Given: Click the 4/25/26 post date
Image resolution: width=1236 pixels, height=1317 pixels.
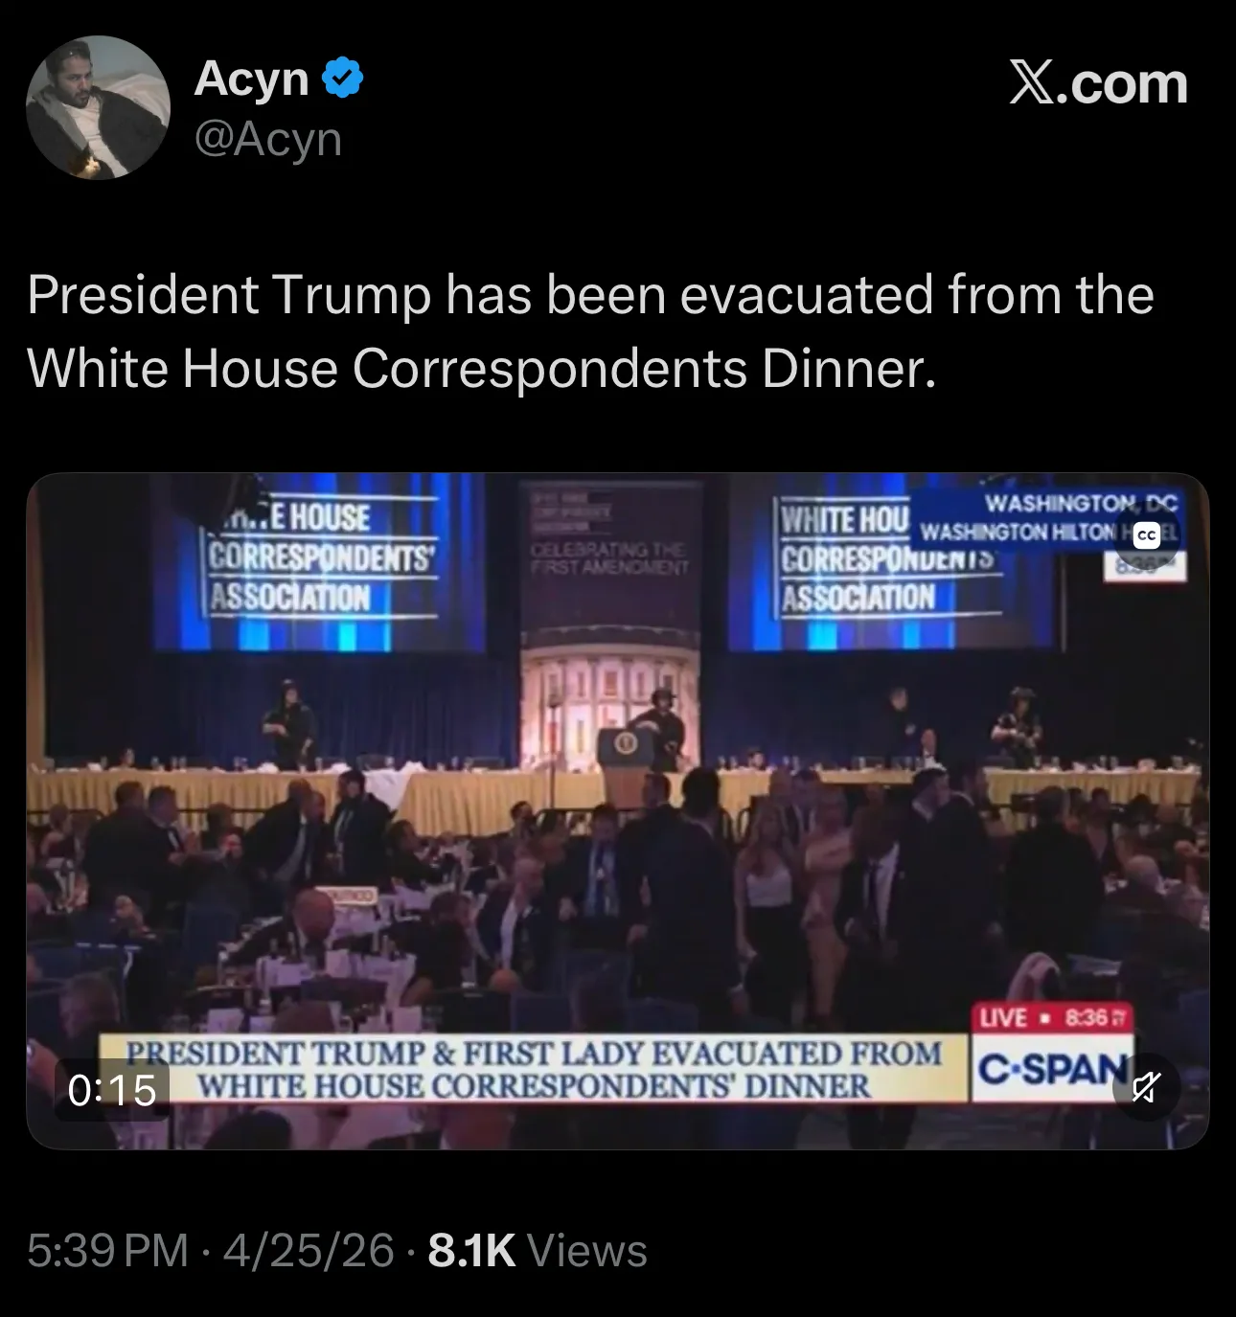Looking at the screenshot, I should 308,1250.
